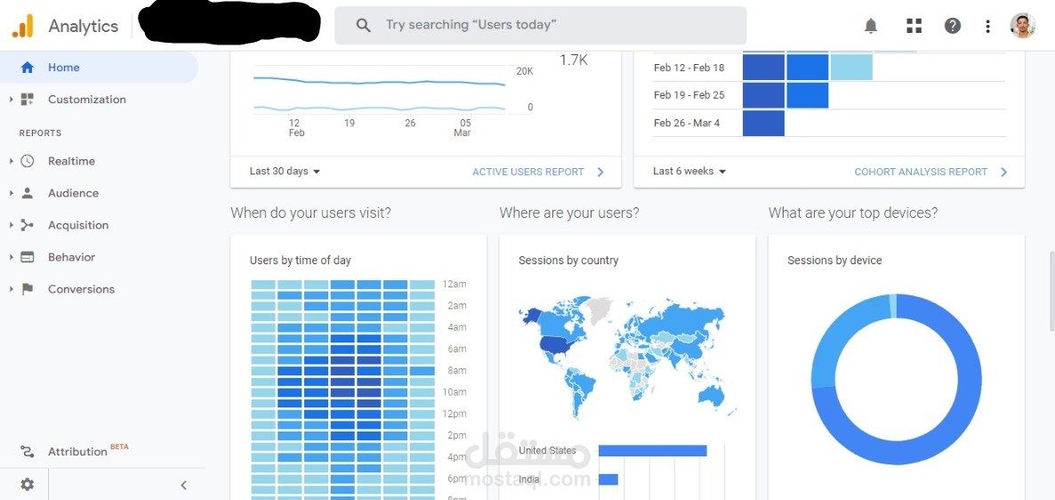Click the Conversions flag icon

[x=27, y=289]
